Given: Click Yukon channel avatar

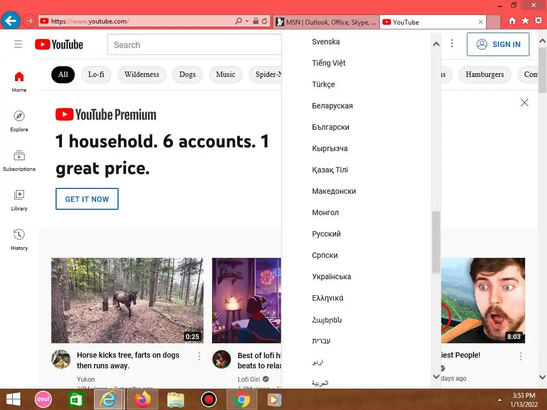Looking at the screenshot, I should 61,359.
